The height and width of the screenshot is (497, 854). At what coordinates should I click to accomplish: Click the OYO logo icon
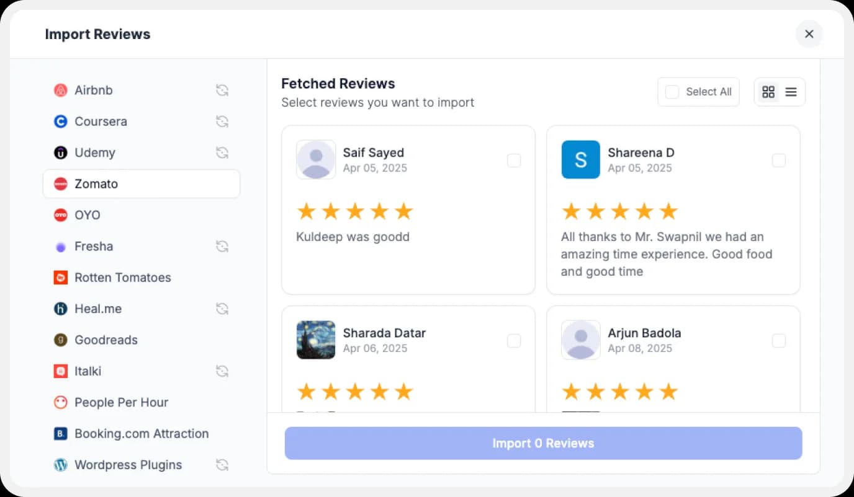[x=60, y=214]
